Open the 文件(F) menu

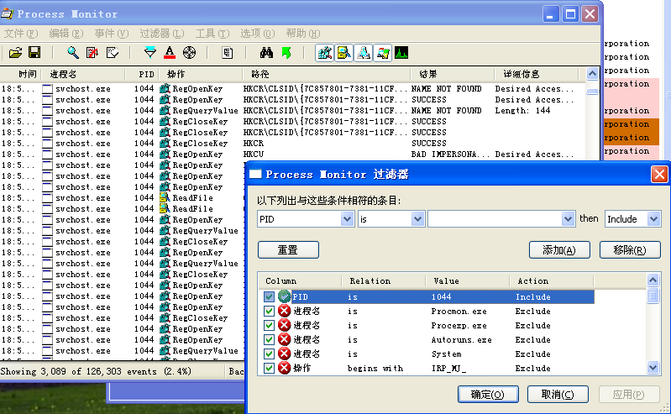20,34
